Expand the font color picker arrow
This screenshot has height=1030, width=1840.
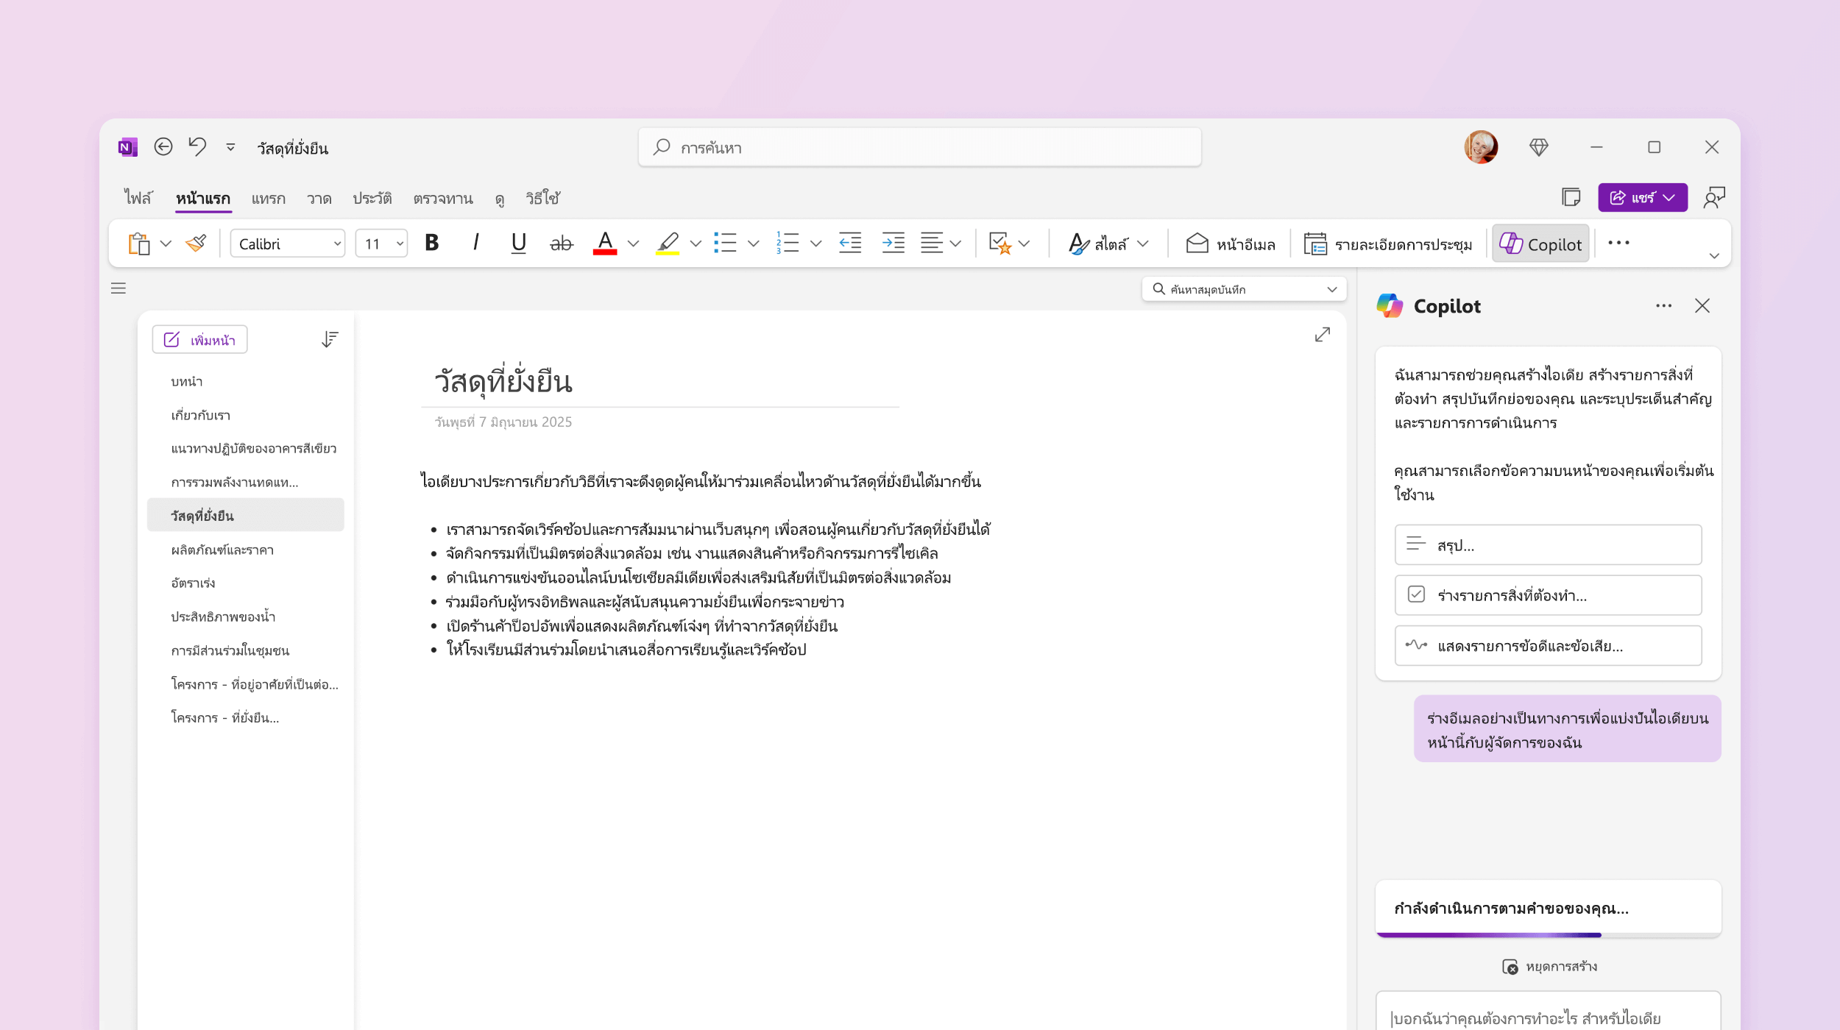(633, 244)
